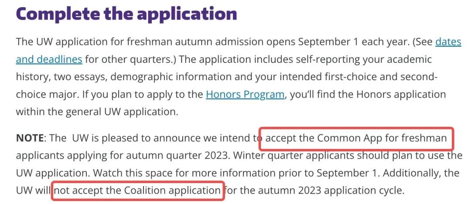Open the "and deadlines" hyperlink
Image resolution: width=471 pixels, height=204 pixels.
click(49, 59)
